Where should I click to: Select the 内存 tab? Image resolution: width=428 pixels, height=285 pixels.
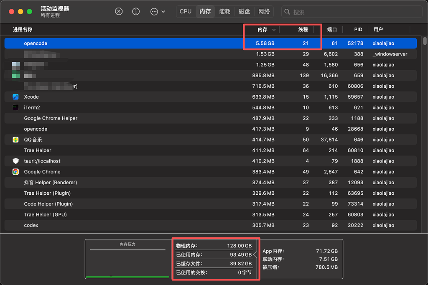pyautogui.click(x=205, y=11)
